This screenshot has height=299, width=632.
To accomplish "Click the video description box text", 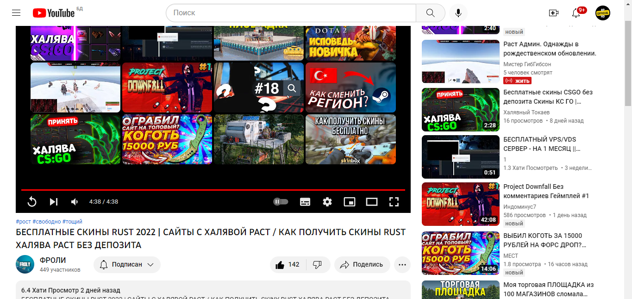I will click(213, 290).
